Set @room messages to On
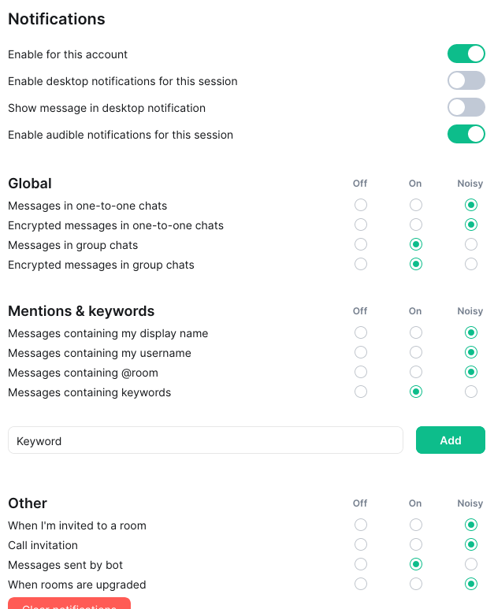Screen dimensions: 494x609 416,372
